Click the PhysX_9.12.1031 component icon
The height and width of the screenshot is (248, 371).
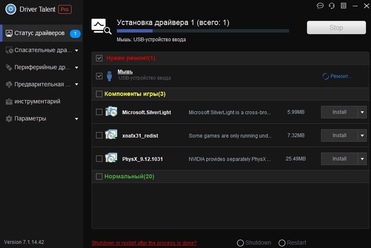tap(111, 158)
